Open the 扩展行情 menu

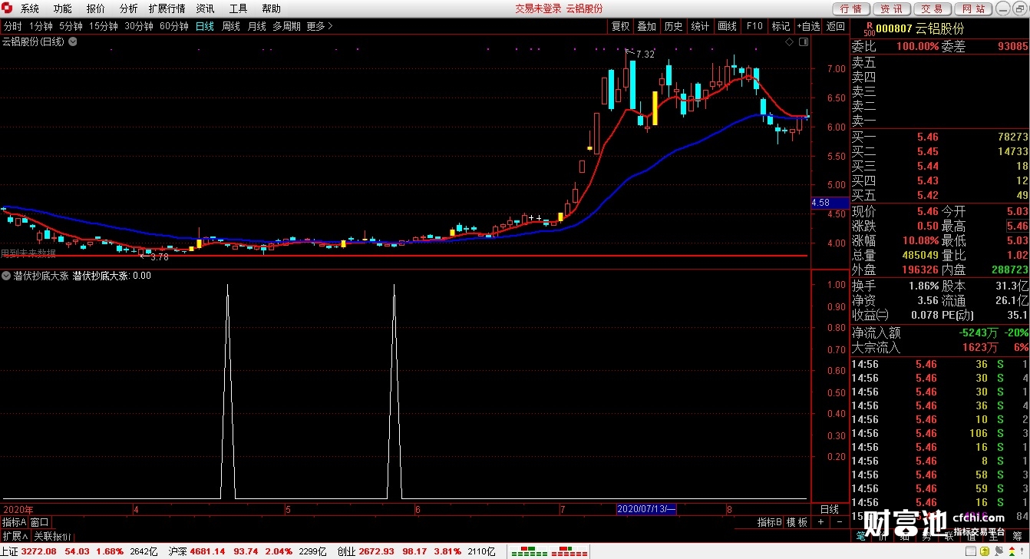pos(167,8)
